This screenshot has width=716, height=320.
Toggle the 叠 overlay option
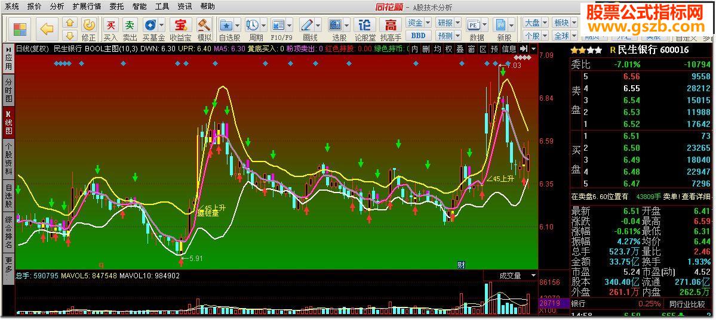(460, 48)
